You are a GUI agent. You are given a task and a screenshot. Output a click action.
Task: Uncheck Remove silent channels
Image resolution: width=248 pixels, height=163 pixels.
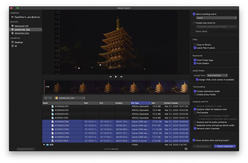195,128
